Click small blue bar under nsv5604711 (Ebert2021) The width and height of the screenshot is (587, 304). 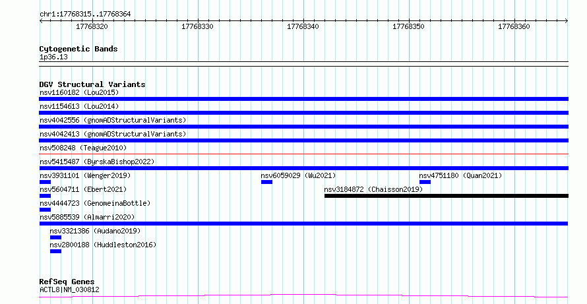pyautogui.click(x=45, y=196)
